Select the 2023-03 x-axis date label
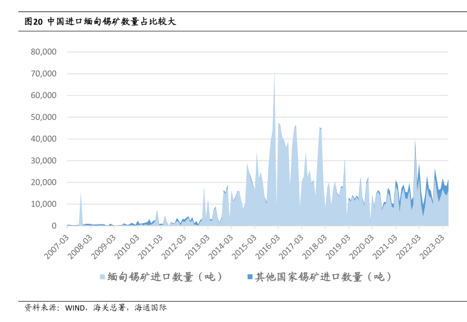 pos(436,245)
